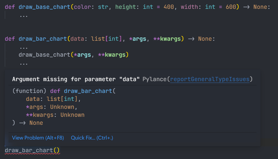Click "Argument missing for parameter" error message
Viewport: 278px width, 159px height.
[x=76, y=79]
